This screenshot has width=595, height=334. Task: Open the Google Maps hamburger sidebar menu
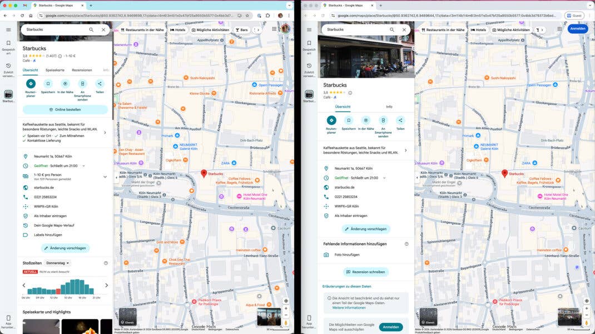pos(8,29)
